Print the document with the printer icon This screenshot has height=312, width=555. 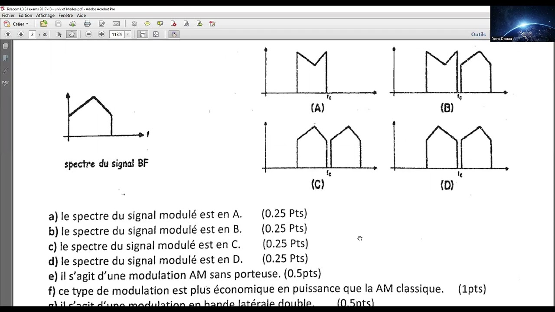point(87,24)
